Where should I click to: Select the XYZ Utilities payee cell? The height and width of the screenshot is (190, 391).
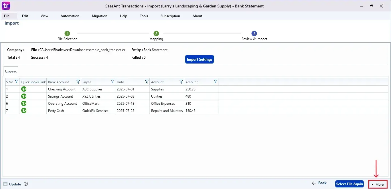point(98,96)
